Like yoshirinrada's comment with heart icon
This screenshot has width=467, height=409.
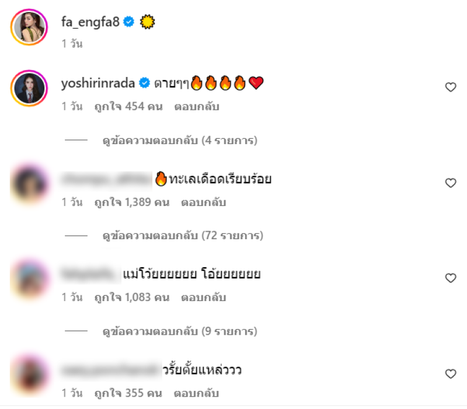[x=450, y=87]
